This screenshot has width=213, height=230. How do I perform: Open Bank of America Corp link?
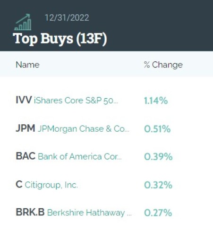coord(80,157)
